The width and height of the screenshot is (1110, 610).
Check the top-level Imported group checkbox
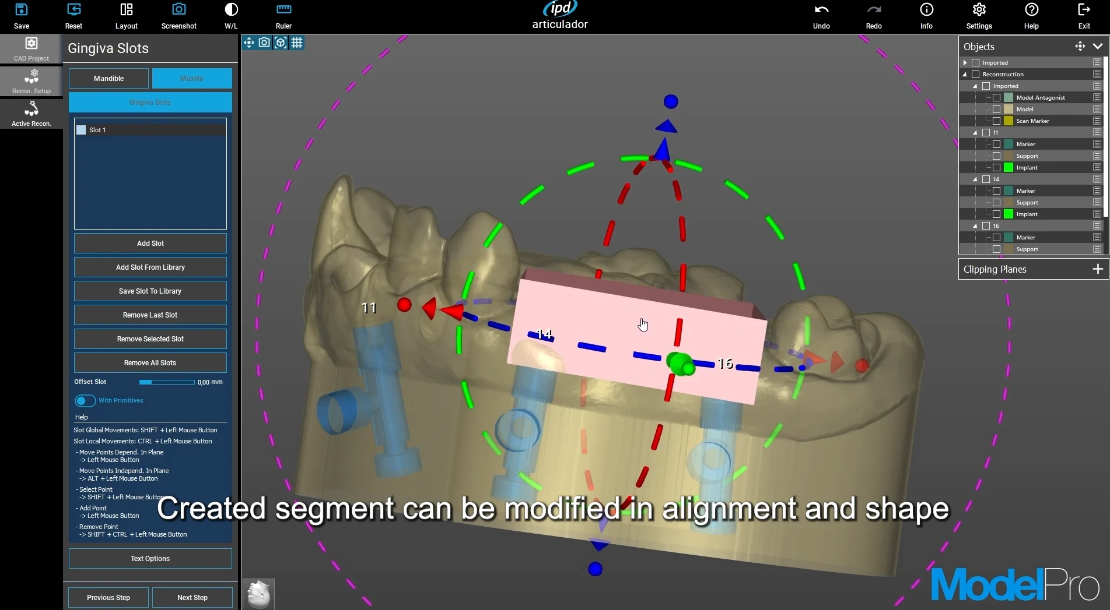point(975,63)
